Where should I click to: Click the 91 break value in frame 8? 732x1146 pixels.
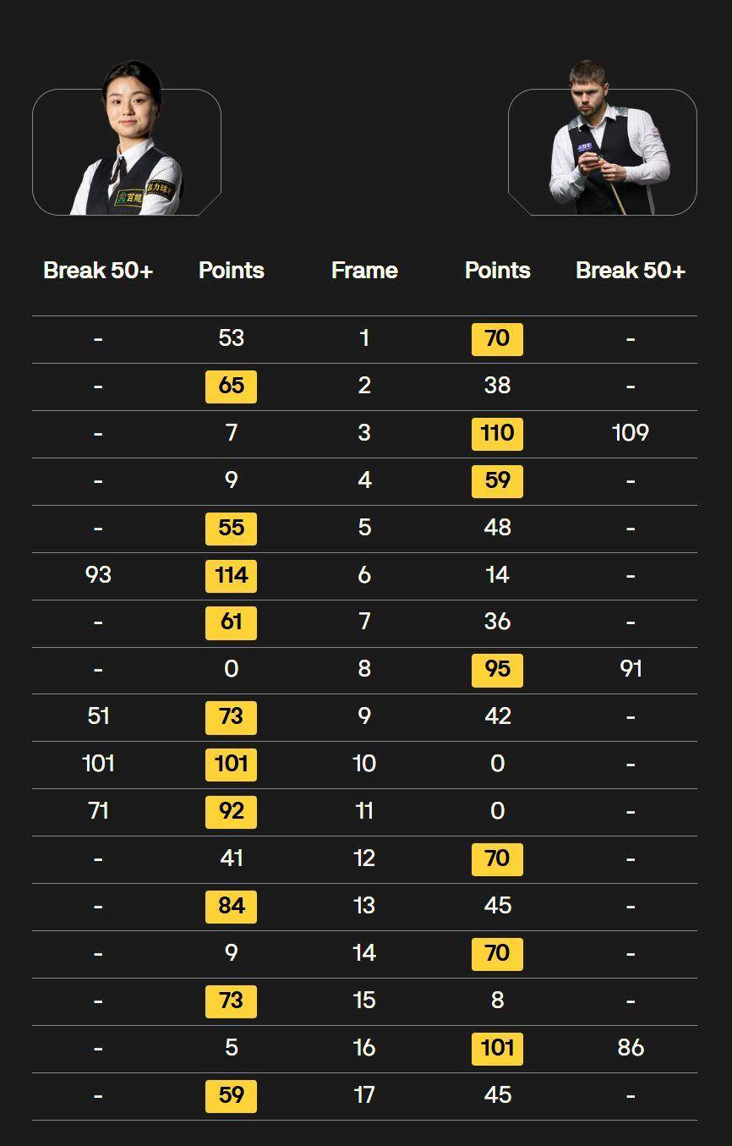[x=631, y=669]
